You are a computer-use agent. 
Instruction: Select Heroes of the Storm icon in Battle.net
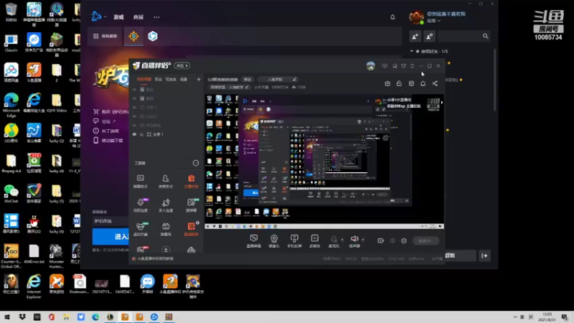[153, 36]
